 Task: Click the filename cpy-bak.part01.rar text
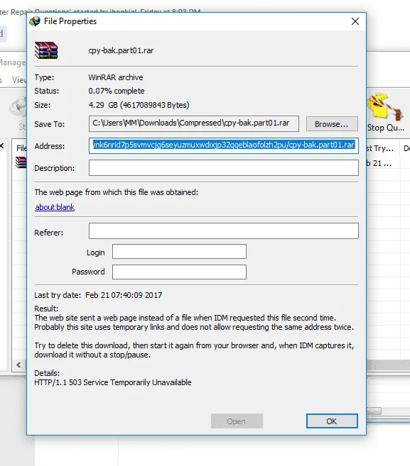(121, 50)
